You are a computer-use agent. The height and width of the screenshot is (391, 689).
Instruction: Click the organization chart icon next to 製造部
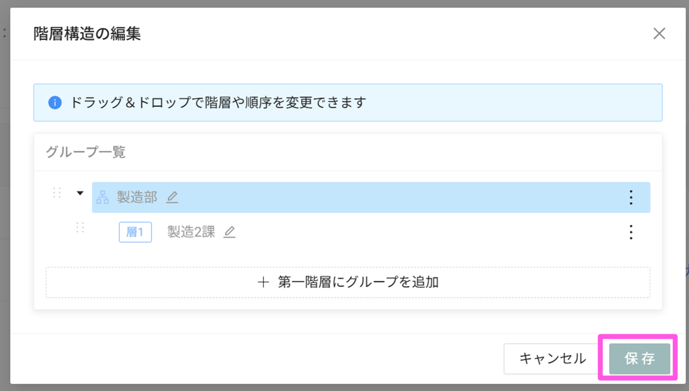(102, 198)
